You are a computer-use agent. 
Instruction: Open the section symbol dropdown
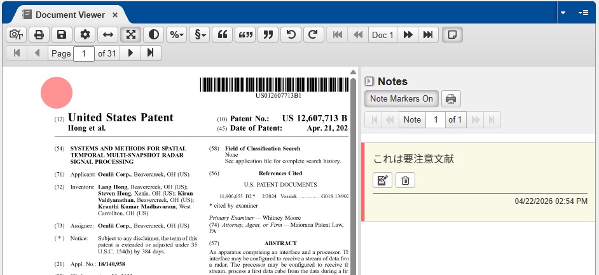click(200, 35)
